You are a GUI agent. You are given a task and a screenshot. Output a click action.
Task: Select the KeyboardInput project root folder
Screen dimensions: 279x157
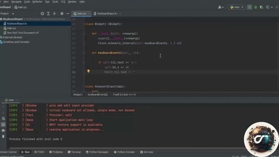tap(13, 19)
